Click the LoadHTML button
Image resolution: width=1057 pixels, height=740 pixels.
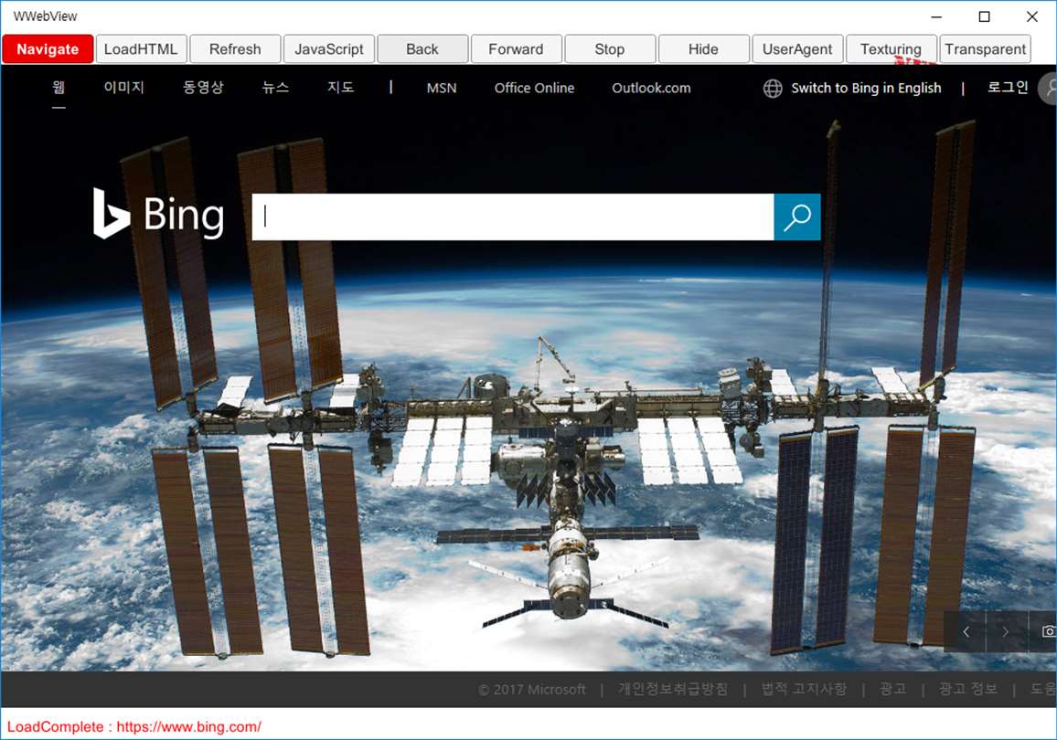click(x=141, y=49)
